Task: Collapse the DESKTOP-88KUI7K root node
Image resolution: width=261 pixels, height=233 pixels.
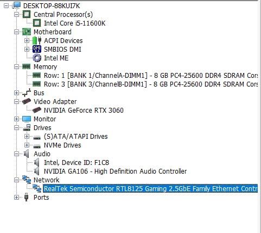Action: point(6,6)
